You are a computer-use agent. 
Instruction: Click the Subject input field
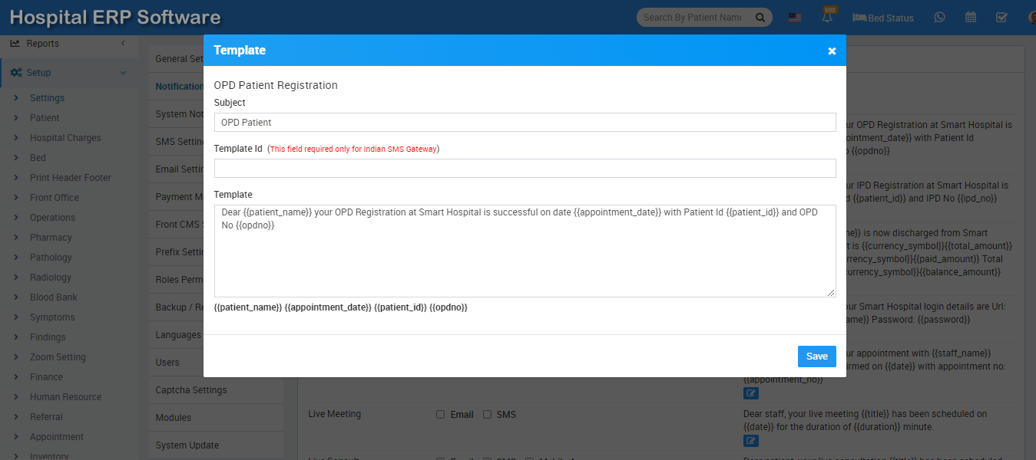[525, 123]
